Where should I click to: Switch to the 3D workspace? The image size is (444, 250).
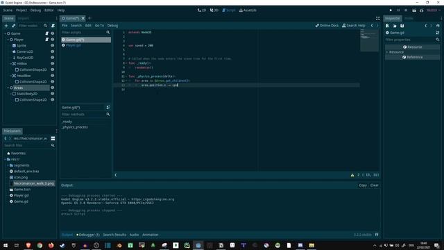214,10
